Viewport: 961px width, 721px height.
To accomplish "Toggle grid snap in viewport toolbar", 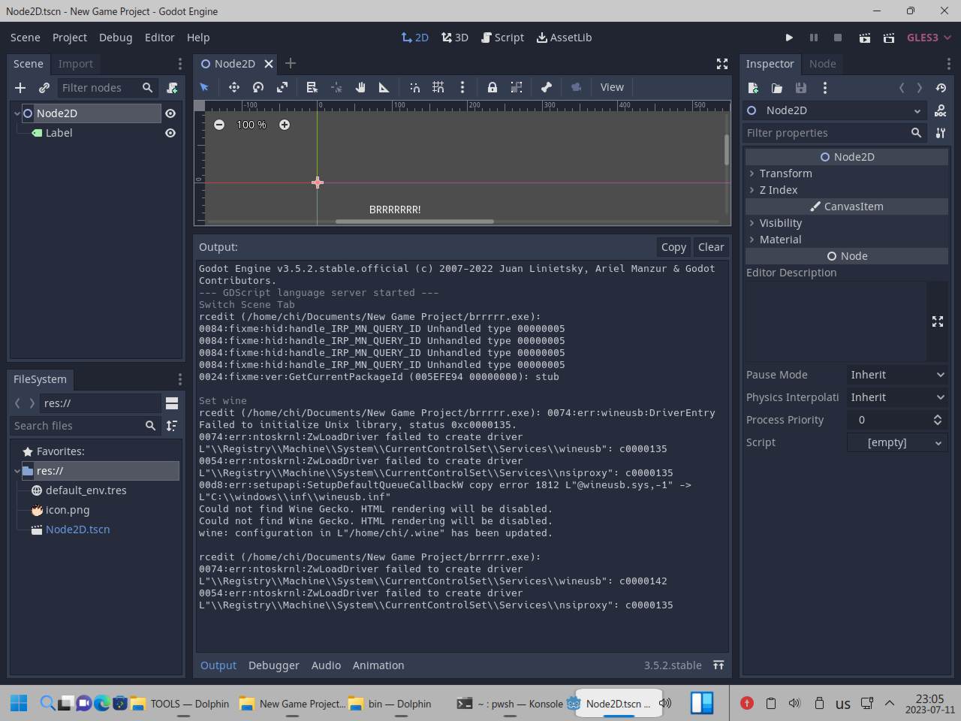I will point(438,87).
